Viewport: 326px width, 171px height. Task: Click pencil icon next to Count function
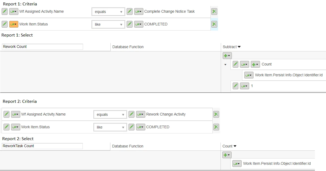(236, 64)
